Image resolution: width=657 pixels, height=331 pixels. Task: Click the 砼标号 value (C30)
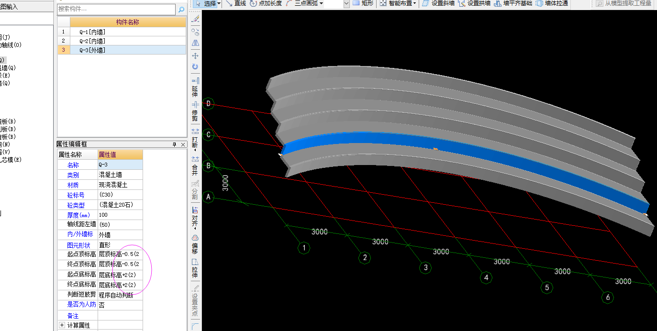(x=120, y=195)
